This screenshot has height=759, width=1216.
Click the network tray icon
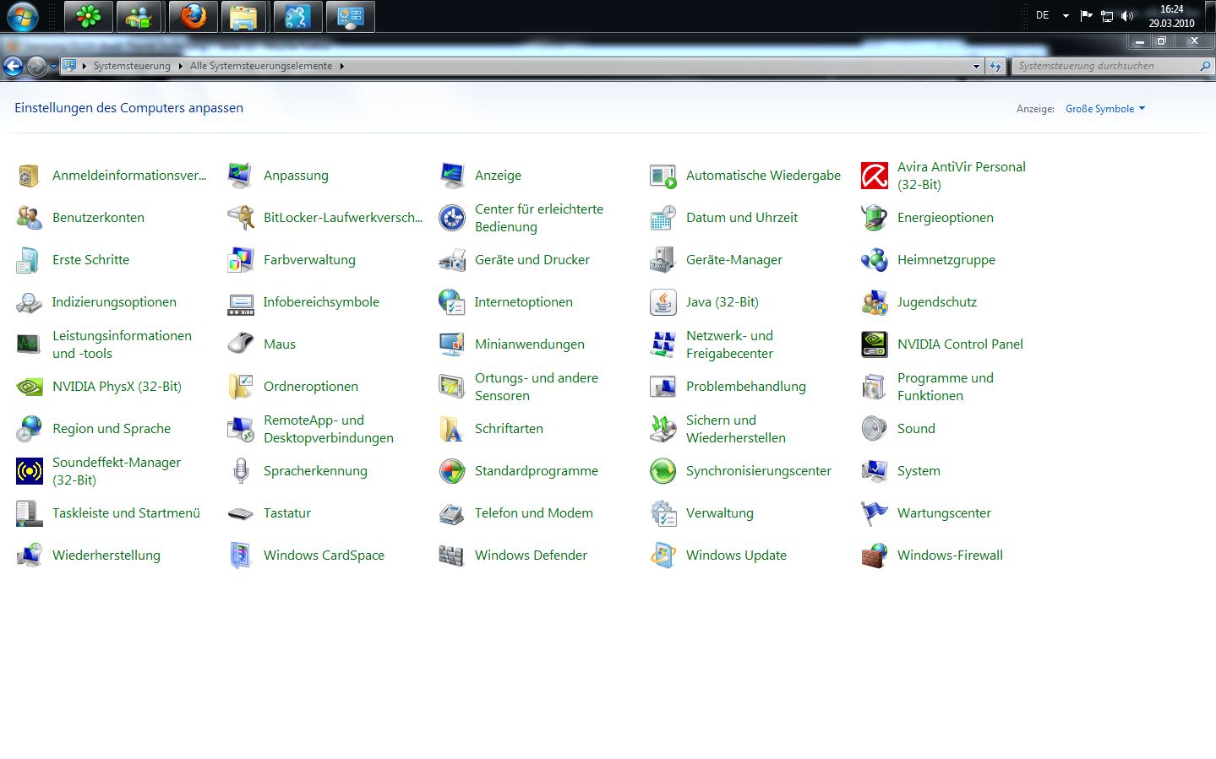1107,16
